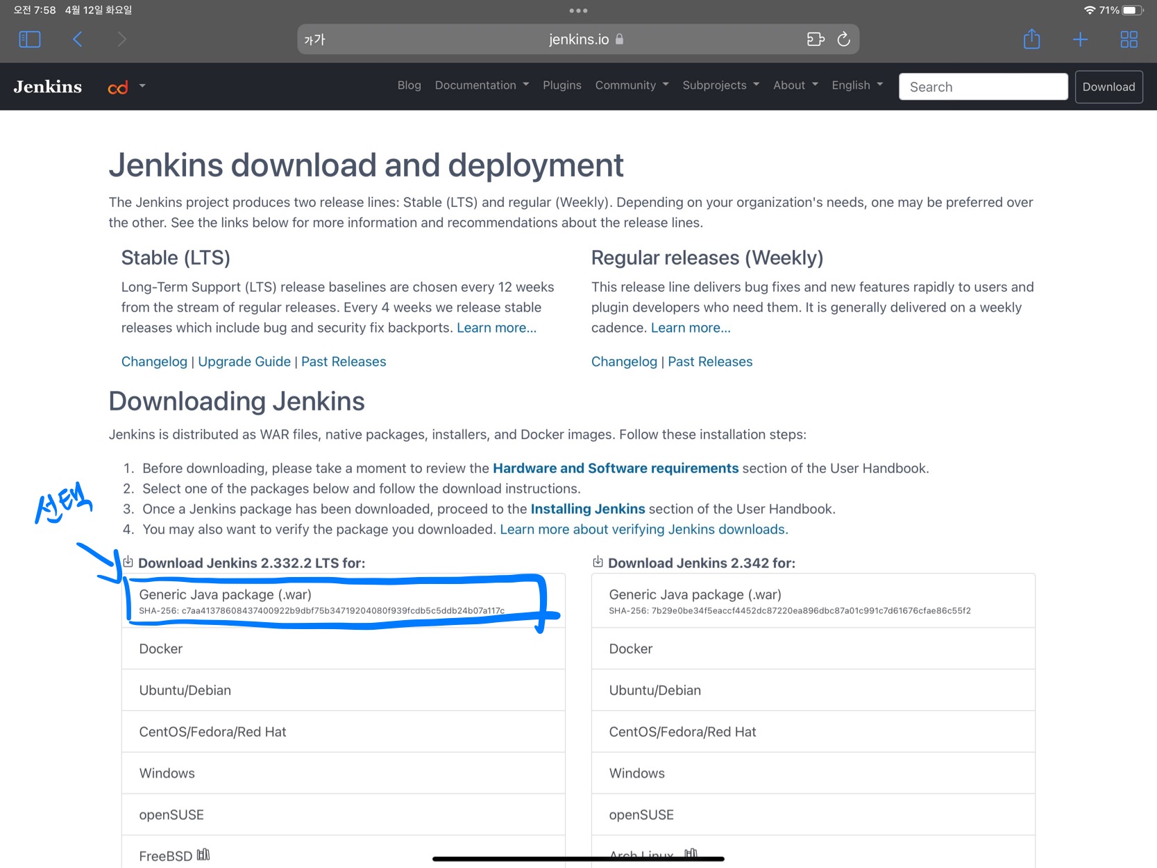Screen dimensions: 1157x868
Task: Download Weekly Generic Java package (.war)
Action: [x=813, y=601]
